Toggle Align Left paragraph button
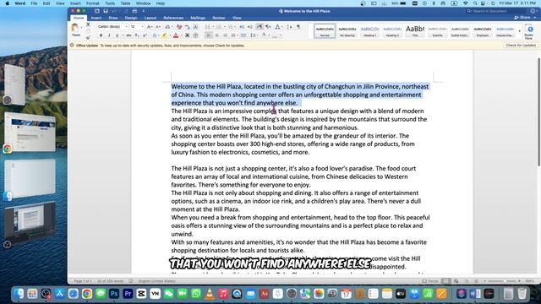The image size is (541, 304). (x=209, y=35)
